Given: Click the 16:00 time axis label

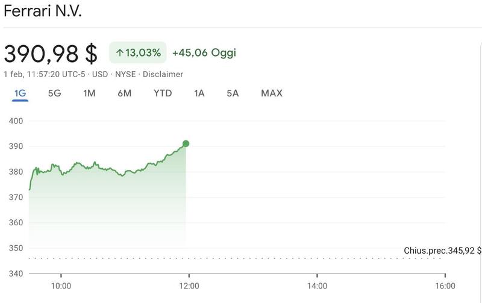Looking at the screenshot, I should 445,286.
